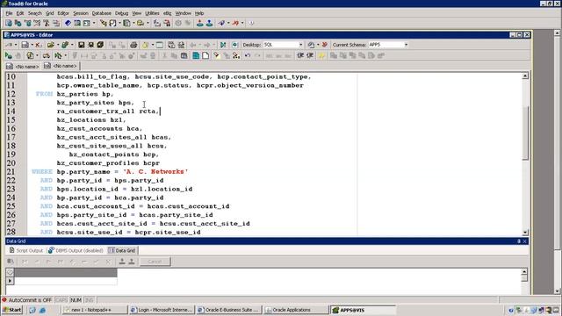Switch to the first <No name> editor tab
562x316 pixels.
[23, 67]
